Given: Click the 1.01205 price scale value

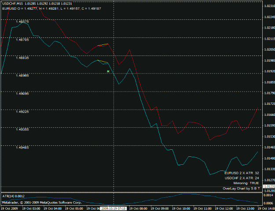Looking at the screenshot, I should [269, 191].
